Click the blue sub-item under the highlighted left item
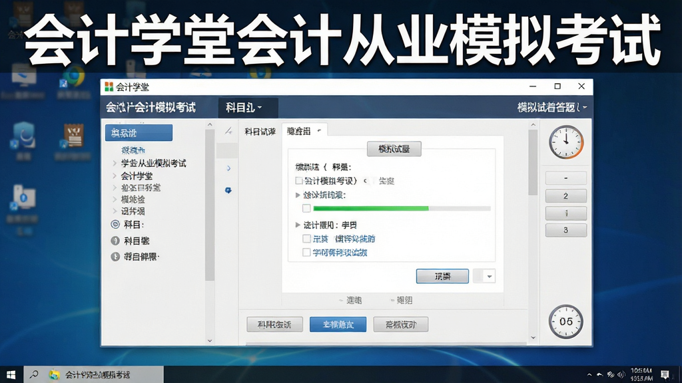 click(x=133, y=150)
